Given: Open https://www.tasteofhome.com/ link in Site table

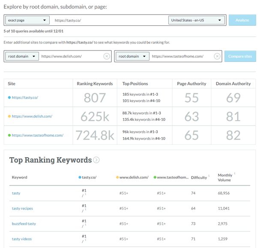Looking at the screenshot, I should click(38, 135).
